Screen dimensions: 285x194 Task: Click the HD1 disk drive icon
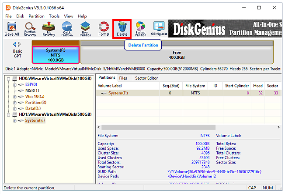click(x=14, y=114)
